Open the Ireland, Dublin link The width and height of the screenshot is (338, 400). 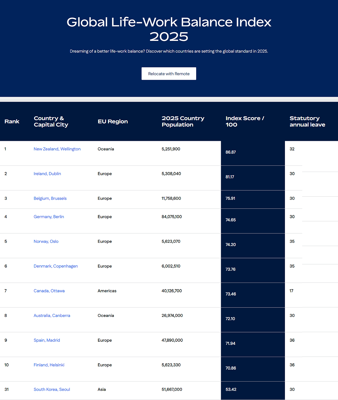[47, 174]
